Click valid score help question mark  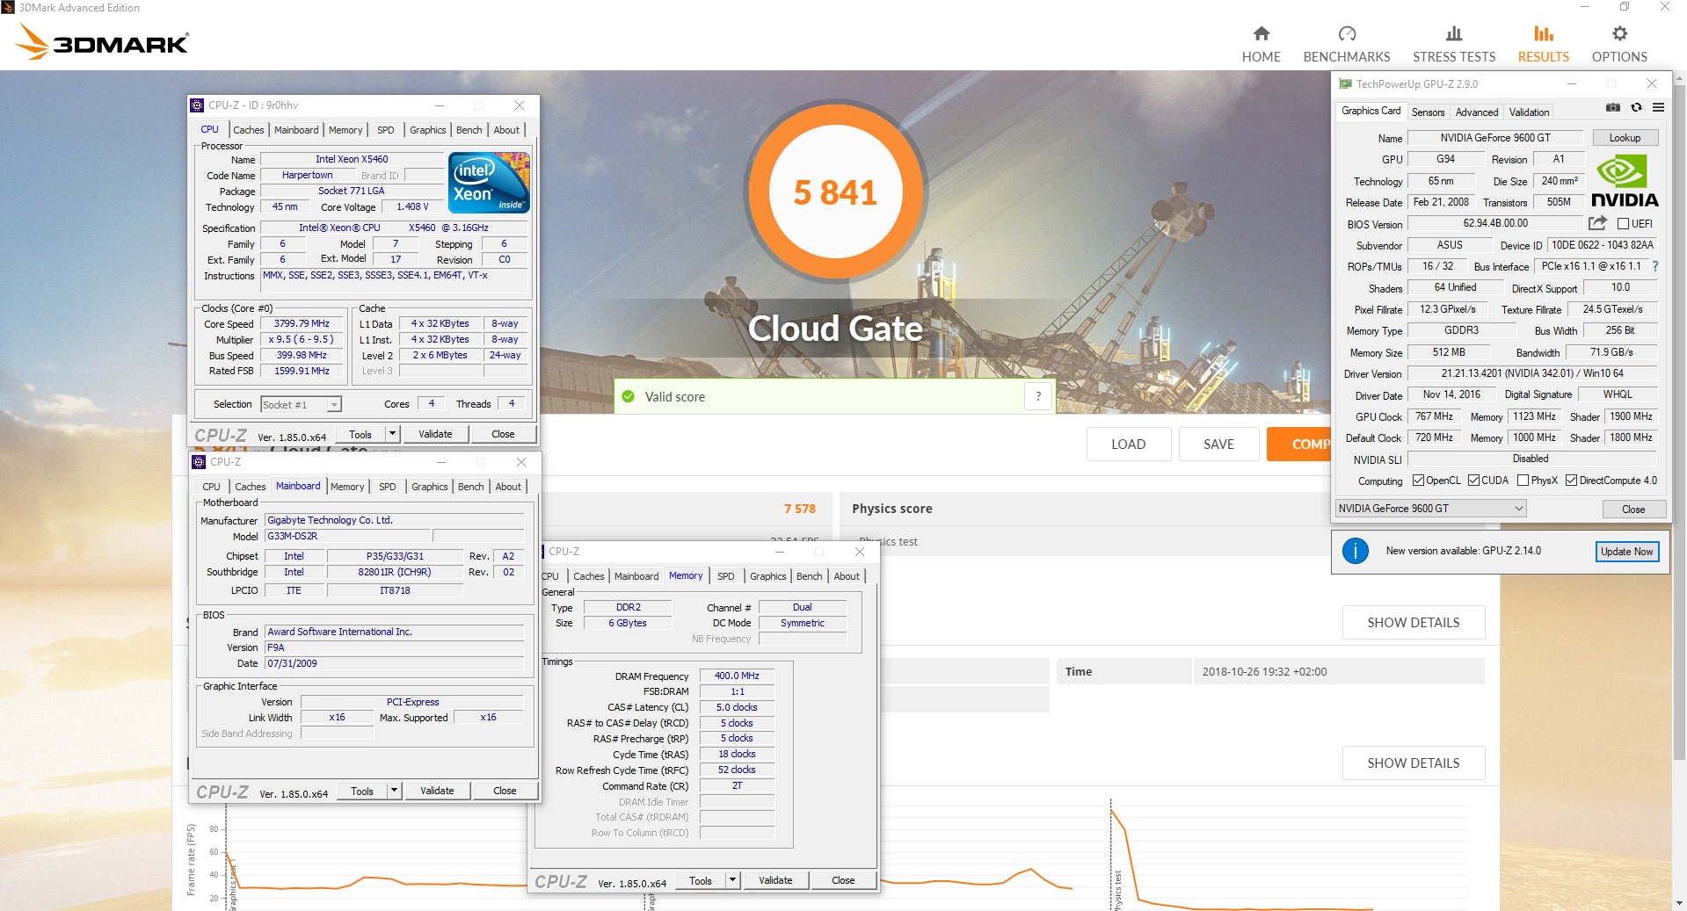1038,396
